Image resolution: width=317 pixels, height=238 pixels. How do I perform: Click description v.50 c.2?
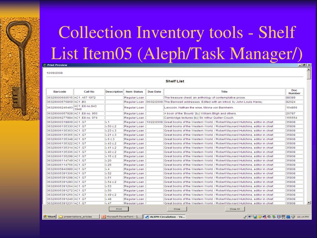tap(111, 126)
